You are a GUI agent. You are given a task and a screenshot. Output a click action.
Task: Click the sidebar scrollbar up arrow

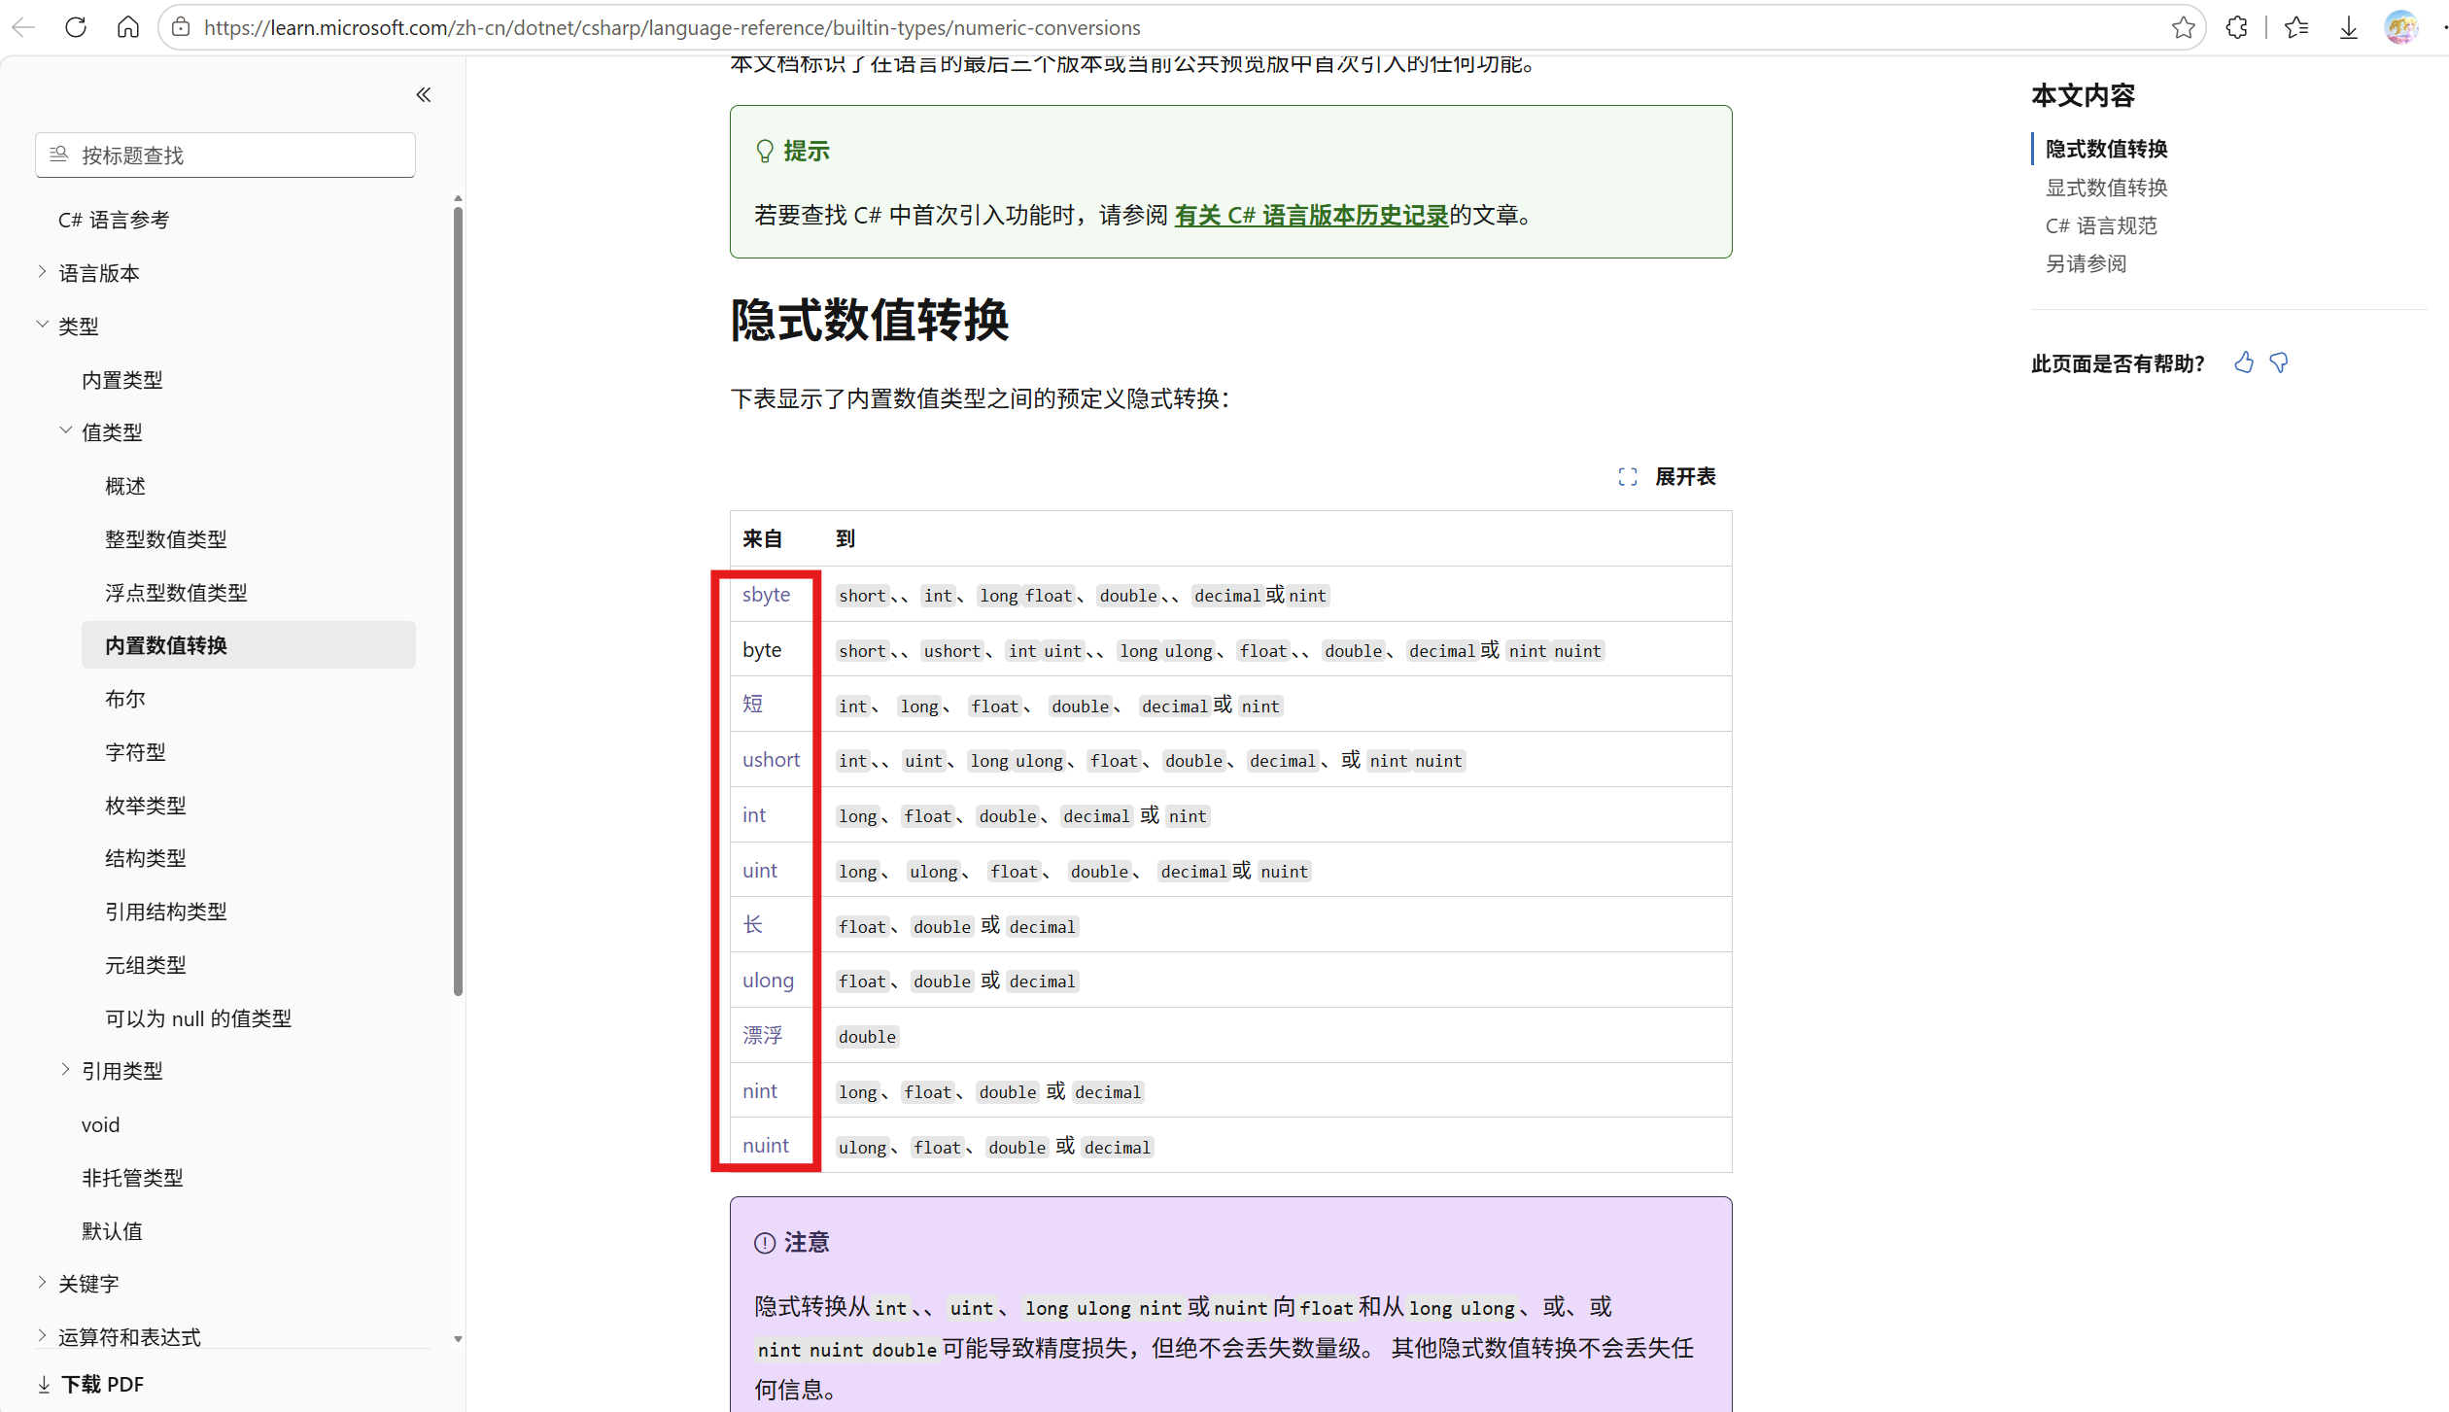[458, 198]
